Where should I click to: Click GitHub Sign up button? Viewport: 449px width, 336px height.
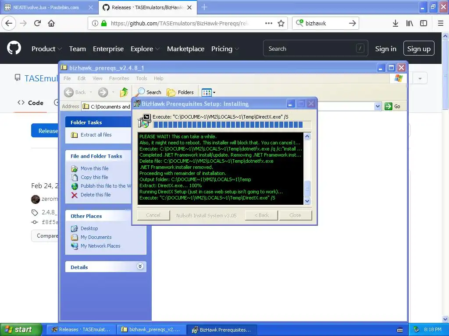pos(419,48)
